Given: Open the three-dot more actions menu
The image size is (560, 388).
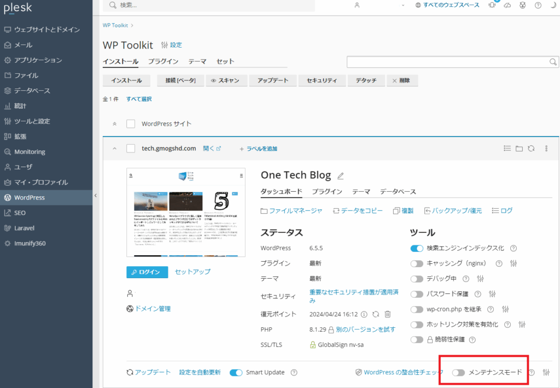Looking at the screenshot, I should coord(546,148).
